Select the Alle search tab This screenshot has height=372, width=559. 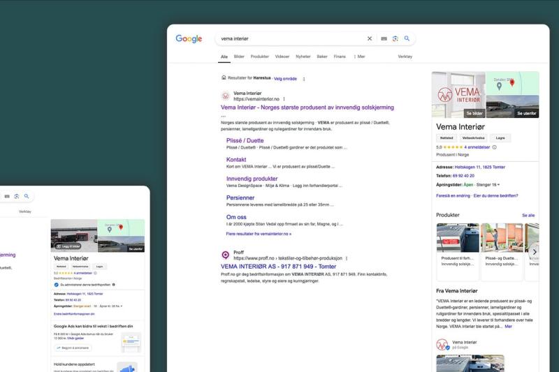click(x=224, y=57)
